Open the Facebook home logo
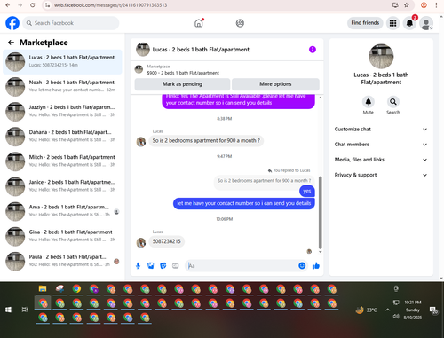Screen dimensions: 444x338 (x=12, y=23)
